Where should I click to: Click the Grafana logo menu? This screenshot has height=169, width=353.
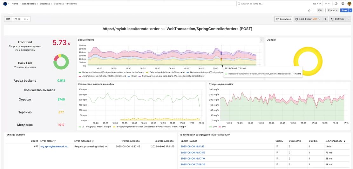tap(5, 3)
